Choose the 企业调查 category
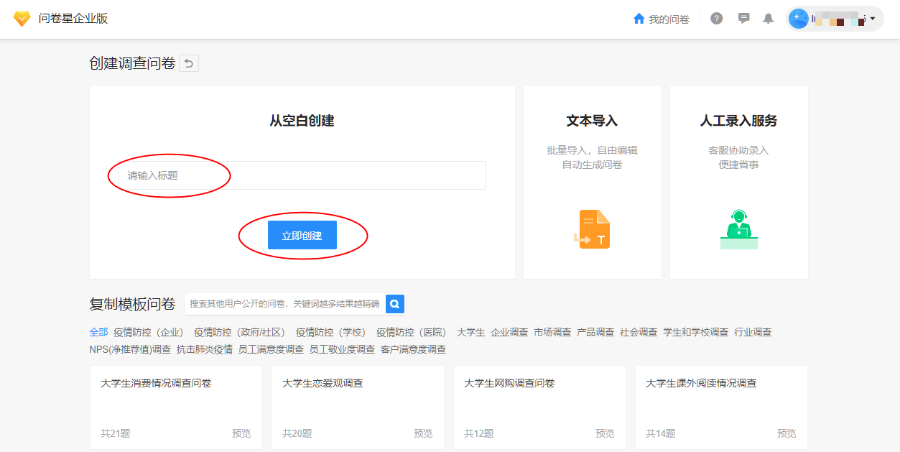Viewport: 900px width, 452px height. click(x=509, y=332)
